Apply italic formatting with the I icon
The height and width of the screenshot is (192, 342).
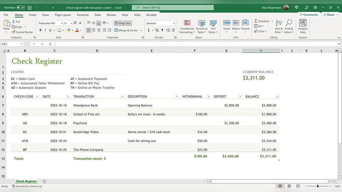click(45, 30)
